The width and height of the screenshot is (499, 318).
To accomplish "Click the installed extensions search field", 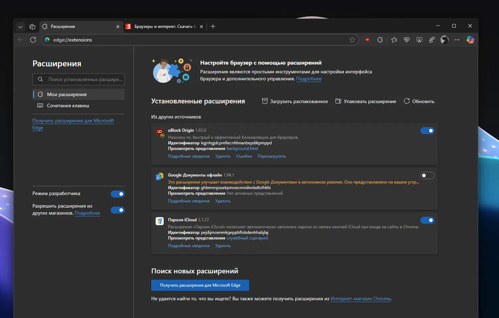I will tap(85, 79).
